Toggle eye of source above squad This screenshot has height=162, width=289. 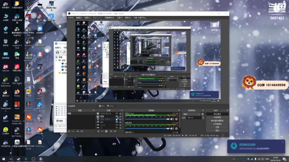coord(117,122)
